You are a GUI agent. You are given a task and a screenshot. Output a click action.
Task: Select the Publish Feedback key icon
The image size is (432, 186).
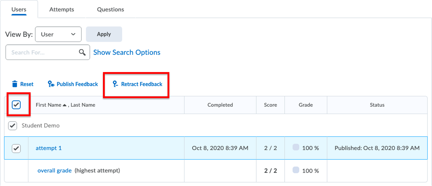click(51, 84)
